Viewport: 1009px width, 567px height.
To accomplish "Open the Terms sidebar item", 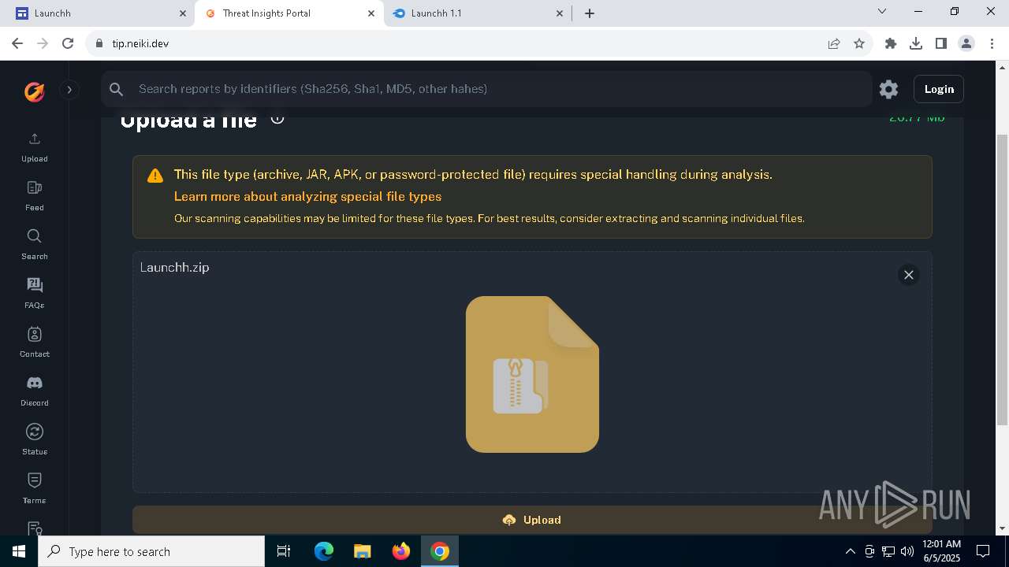I will point(34,489).
